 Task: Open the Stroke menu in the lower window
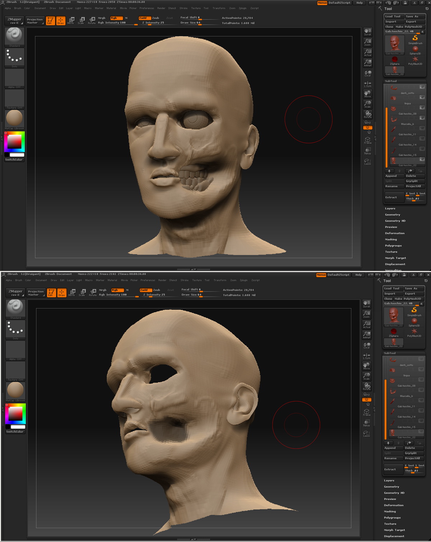pyautogui.click(x=184, y=280)
